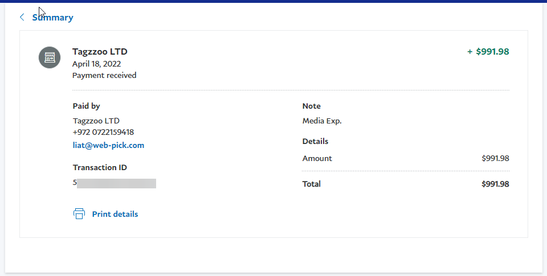
Task: Click the Details heading
Action: (315, 141)
